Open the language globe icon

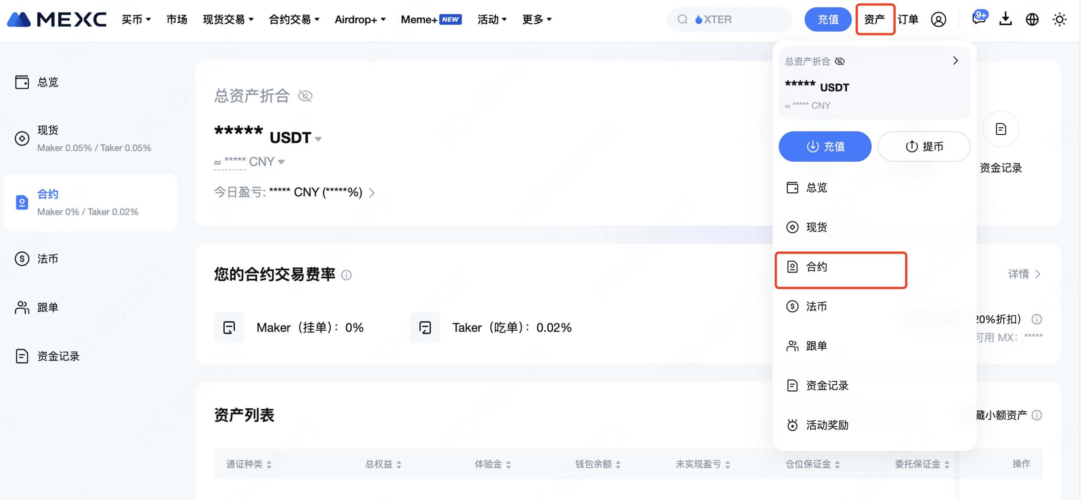1032,19
